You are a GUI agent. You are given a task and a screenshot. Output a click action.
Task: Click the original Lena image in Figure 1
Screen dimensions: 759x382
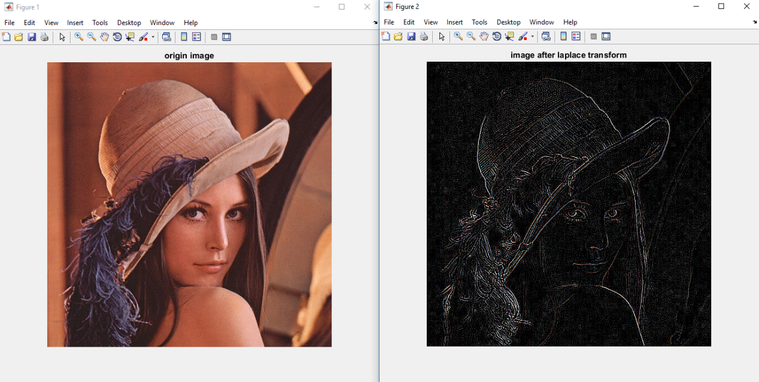189,204
